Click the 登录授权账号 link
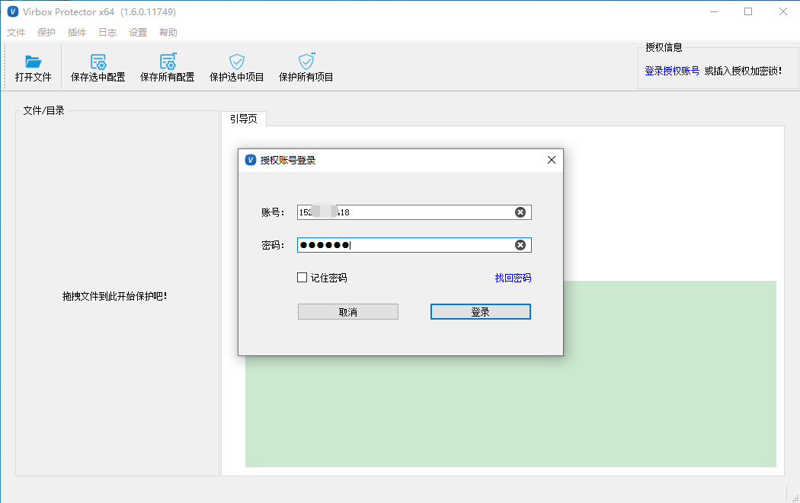The height and width of the screenshot is (503, 800). [x=672, y=71]
